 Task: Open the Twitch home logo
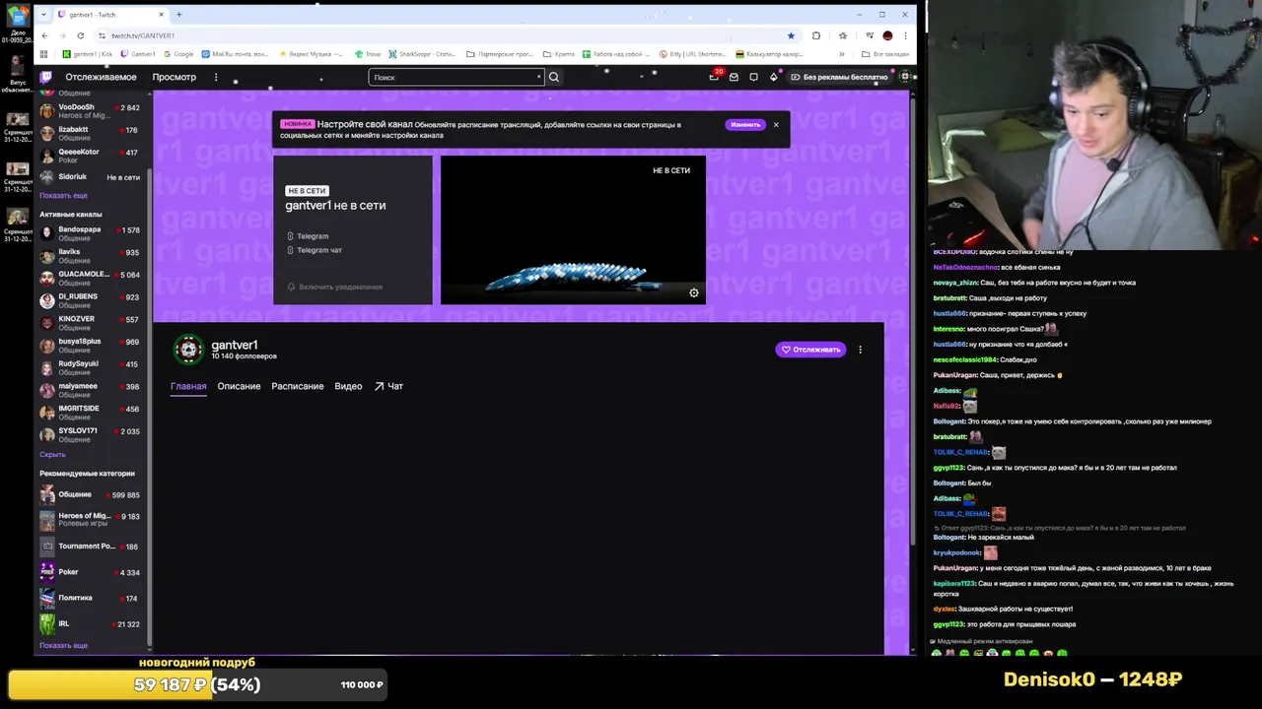pyautogui.click(x=45, y=77)
